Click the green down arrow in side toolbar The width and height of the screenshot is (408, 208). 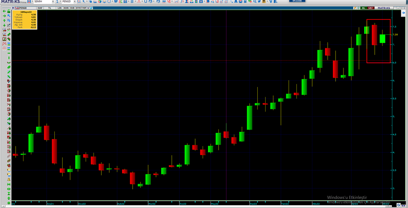[4, 25]
